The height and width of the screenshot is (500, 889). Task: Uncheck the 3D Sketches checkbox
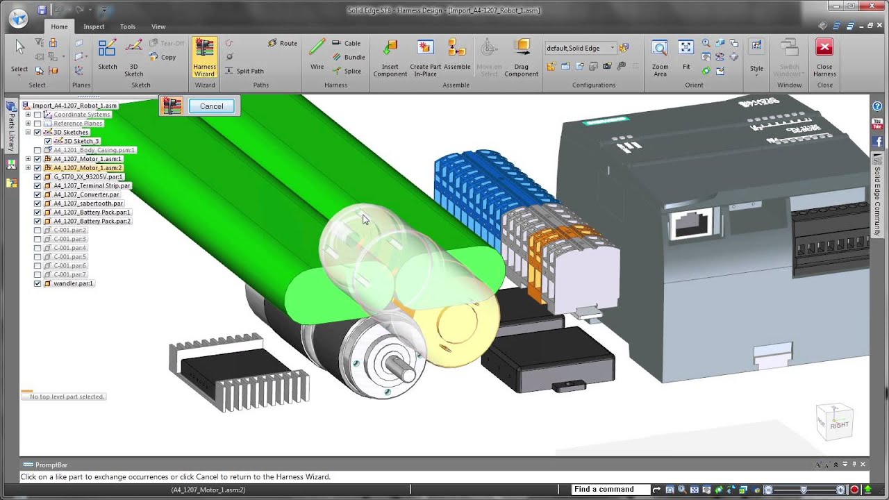(38, 132)
